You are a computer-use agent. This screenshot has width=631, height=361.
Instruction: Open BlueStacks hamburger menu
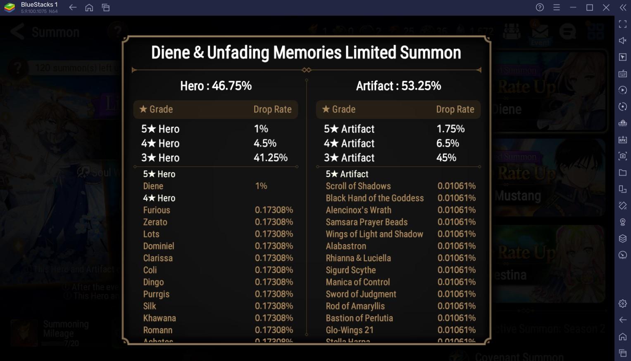557,7
